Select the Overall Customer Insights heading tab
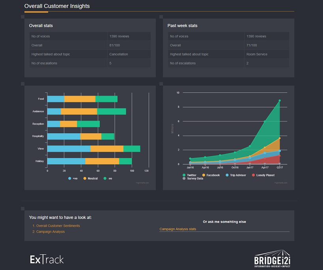 pyautogui.click(x=57, y=6)
